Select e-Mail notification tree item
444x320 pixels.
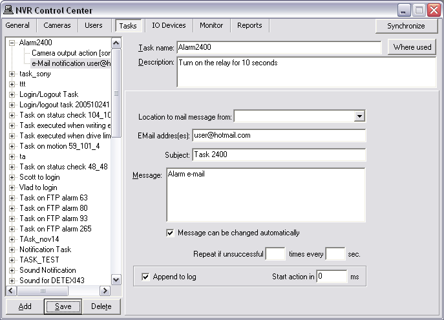[x=71, y=63]
